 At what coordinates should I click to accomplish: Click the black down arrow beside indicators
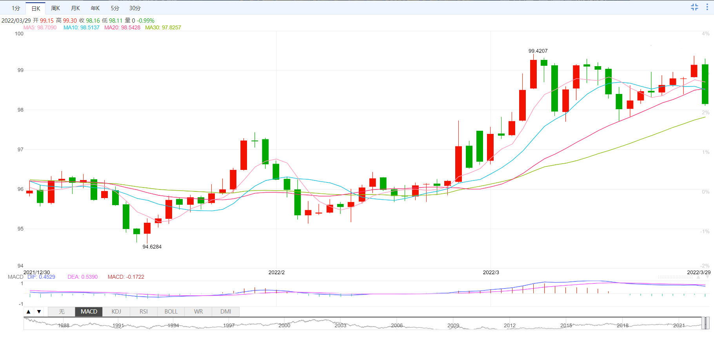(x=39, y=312)
